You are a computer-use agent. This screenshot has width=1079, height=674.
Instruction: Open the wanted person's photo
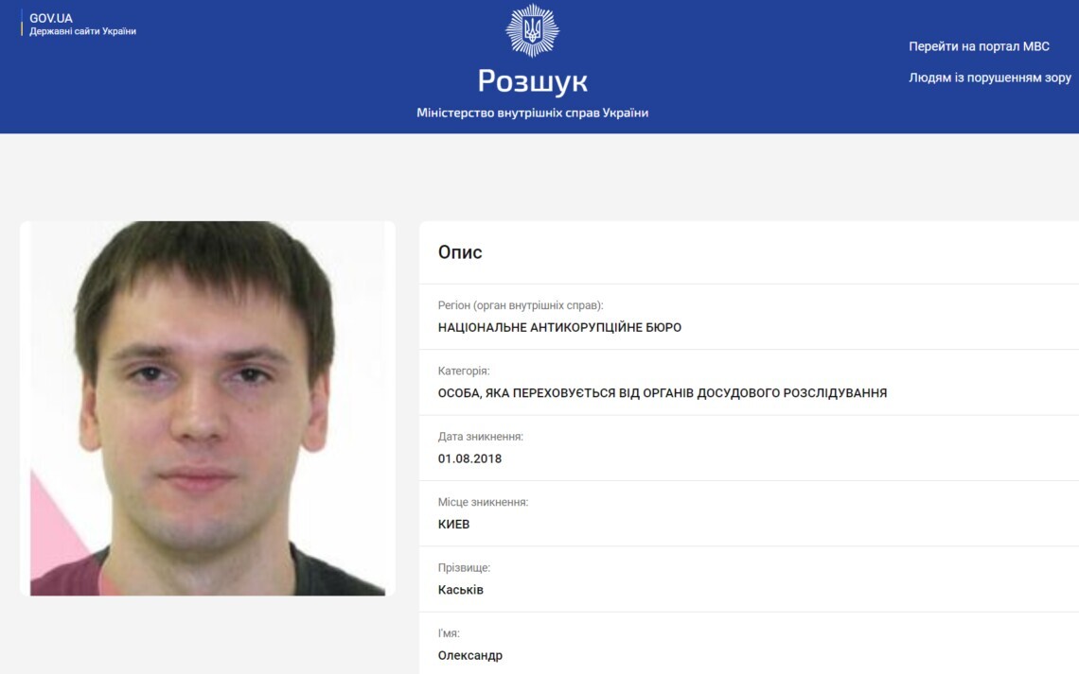(207, 408)
